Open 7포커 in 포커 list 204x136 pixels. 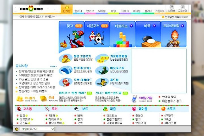coord(52,116)
